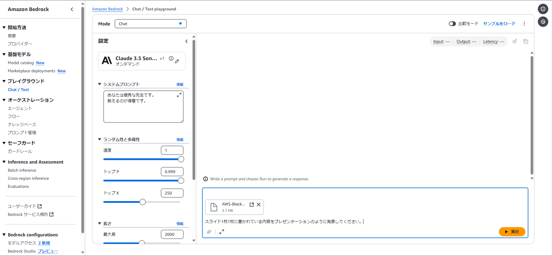Collapse the 設定 settings panel
552x256 pixels.
click(186, 41)
